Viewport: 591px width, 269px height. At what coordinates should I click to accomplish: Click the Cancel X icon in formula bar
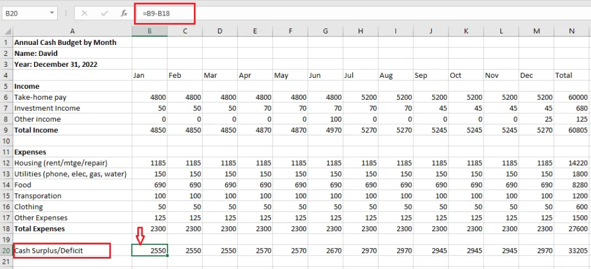tap(84, 13)
